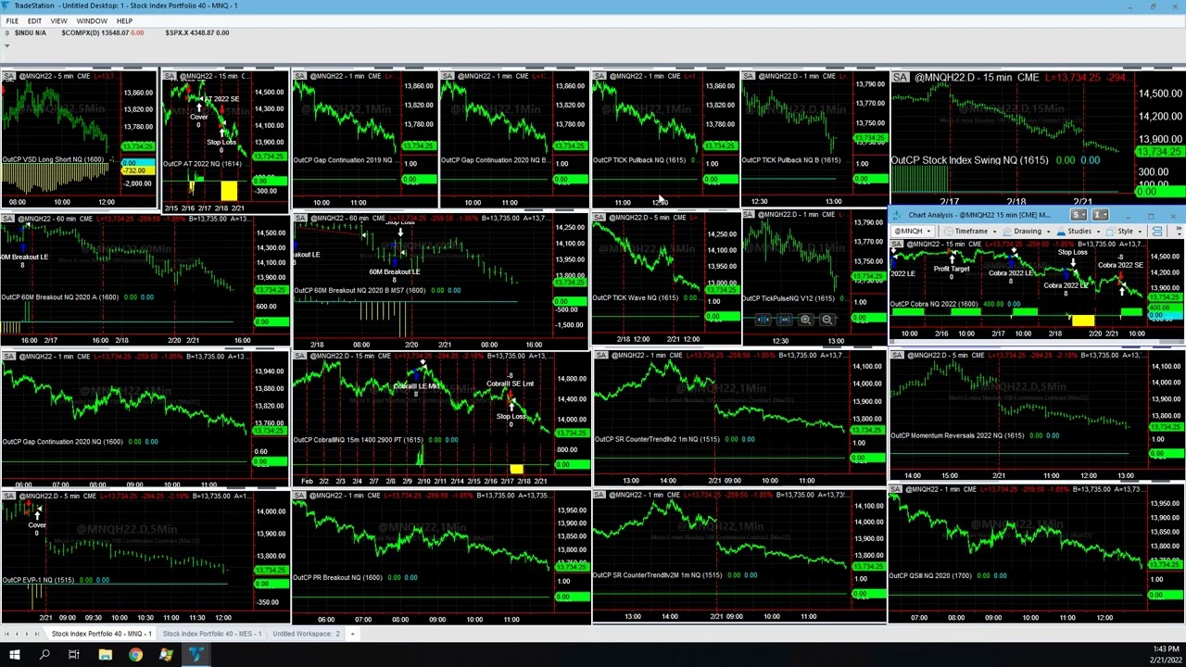Viewport: 1186px width, 667px height.
Task: Click the 13,734.25 price tag on the 15 min Swing chart
Action: pos(1158,151)
